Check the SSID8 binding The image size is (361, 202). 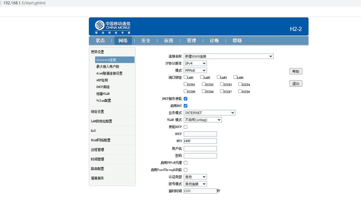240,91
